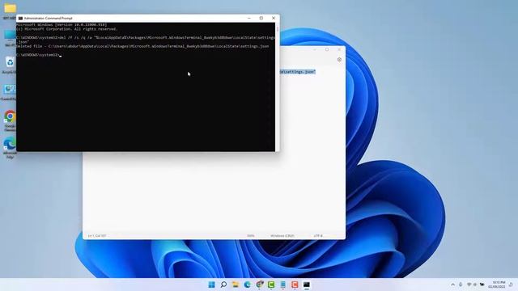Click 'Ln 1, Col 107' in Notepad status bar
Viewport: 518px width, 291px height.
[97, 236]
